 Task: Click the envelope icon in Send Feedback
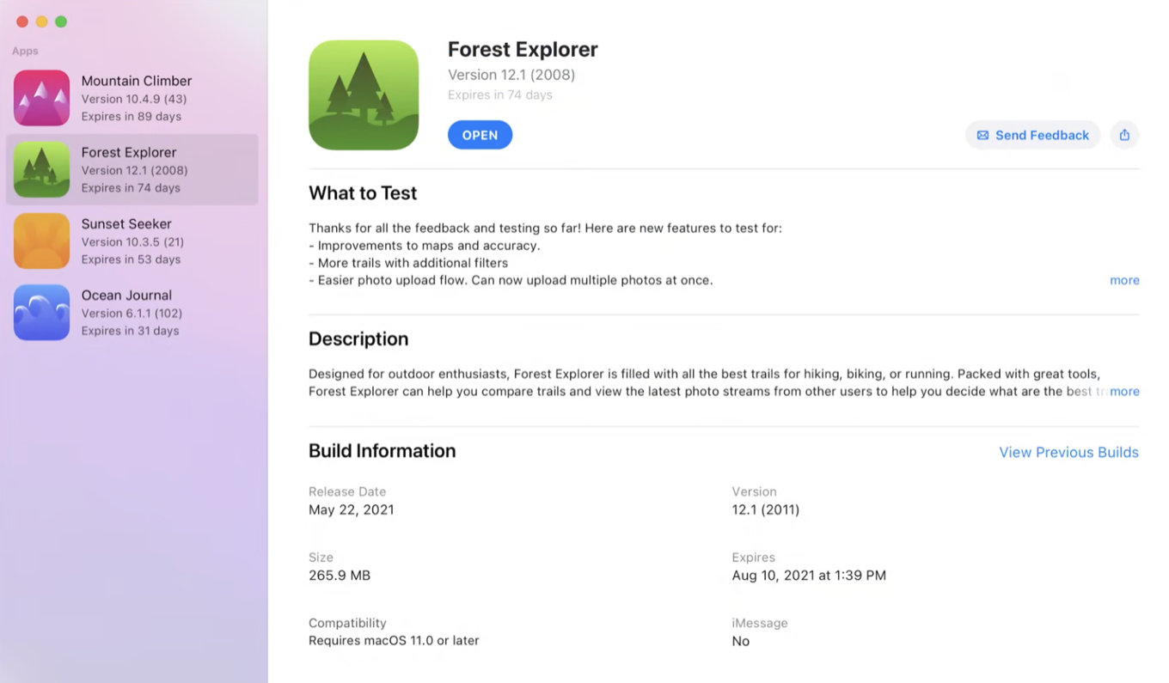pyautogui.click(x=982, y=136)
